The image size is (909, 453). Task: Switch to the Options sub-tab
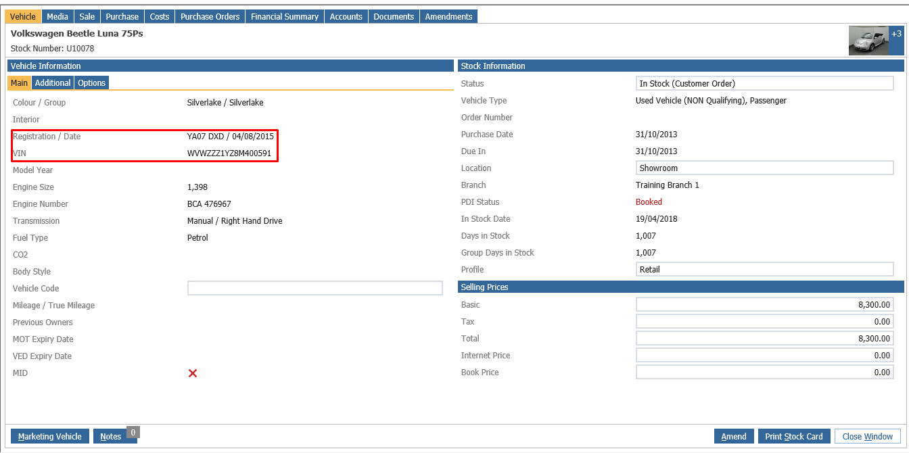point(91,82)
